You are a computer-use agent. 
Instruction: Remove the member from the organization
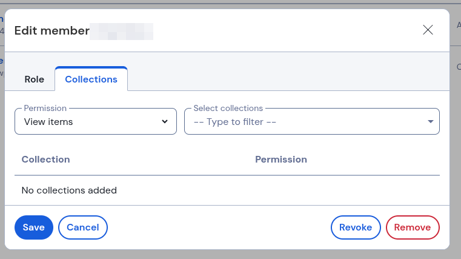[x=413, y=227]
